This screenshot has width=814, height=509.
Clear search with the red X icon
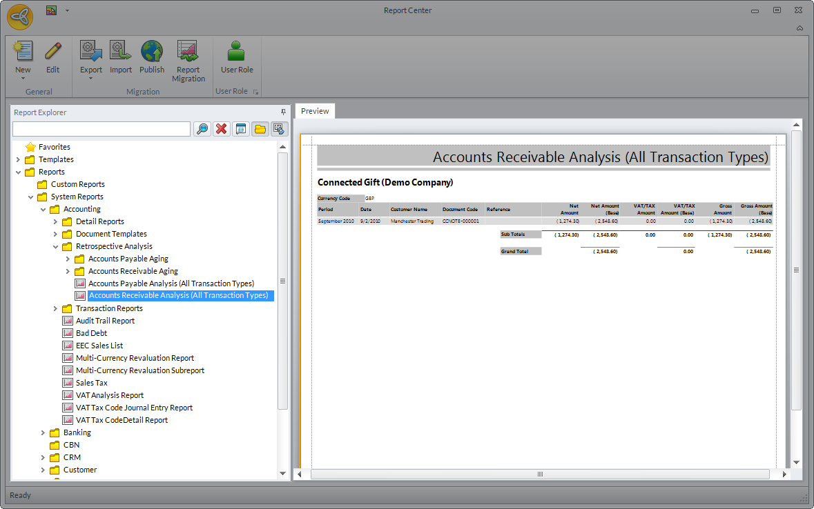[x=222, y=129]
